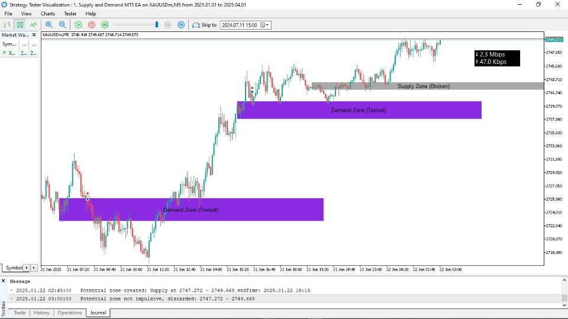Select the 'not impulsive, discarded' journal entry
This screenshot has height=319, width=568.
[x=285, y=299]
